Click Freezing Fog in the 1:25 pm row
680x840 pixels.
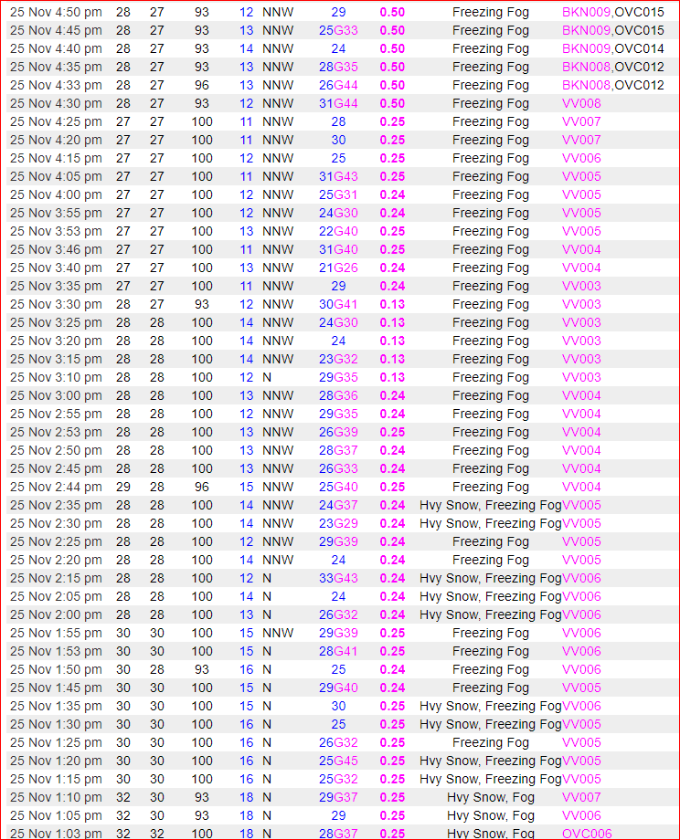[x=491, y=742]
